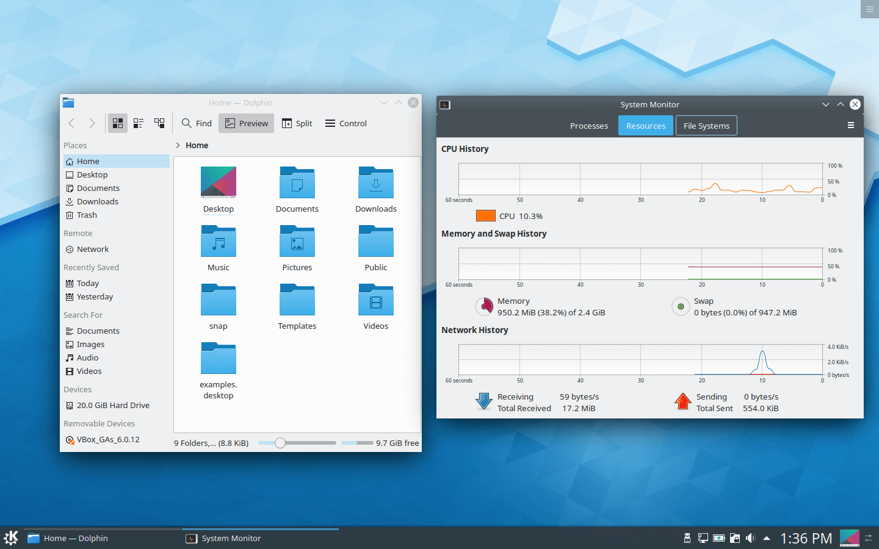The width and height of the screenshot is (879, 549).
Task: Open the Control menu in Dolphin
Action: (x=345, y=123)
